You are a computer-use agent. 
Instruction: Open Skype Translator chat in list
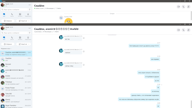pos(16,106)
